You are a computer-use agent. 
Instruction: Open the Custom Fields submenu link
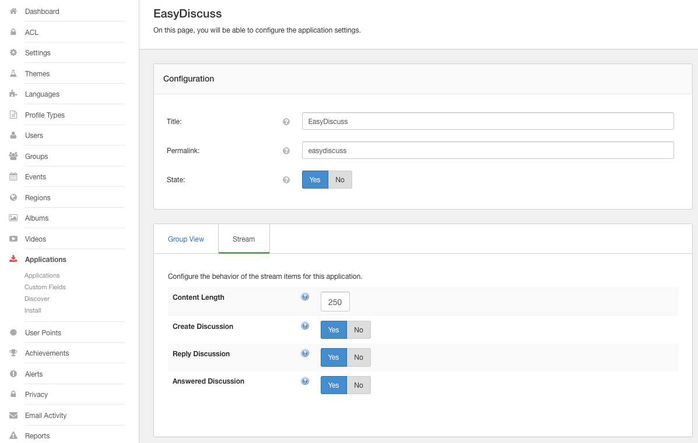point(45,287)
